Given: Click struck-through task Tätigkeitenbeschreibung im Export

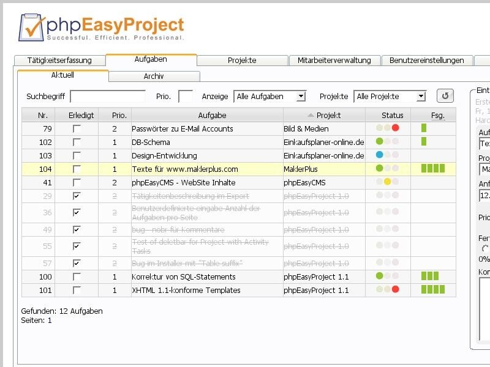Looking at the screenshot, I should pos(190,196).
